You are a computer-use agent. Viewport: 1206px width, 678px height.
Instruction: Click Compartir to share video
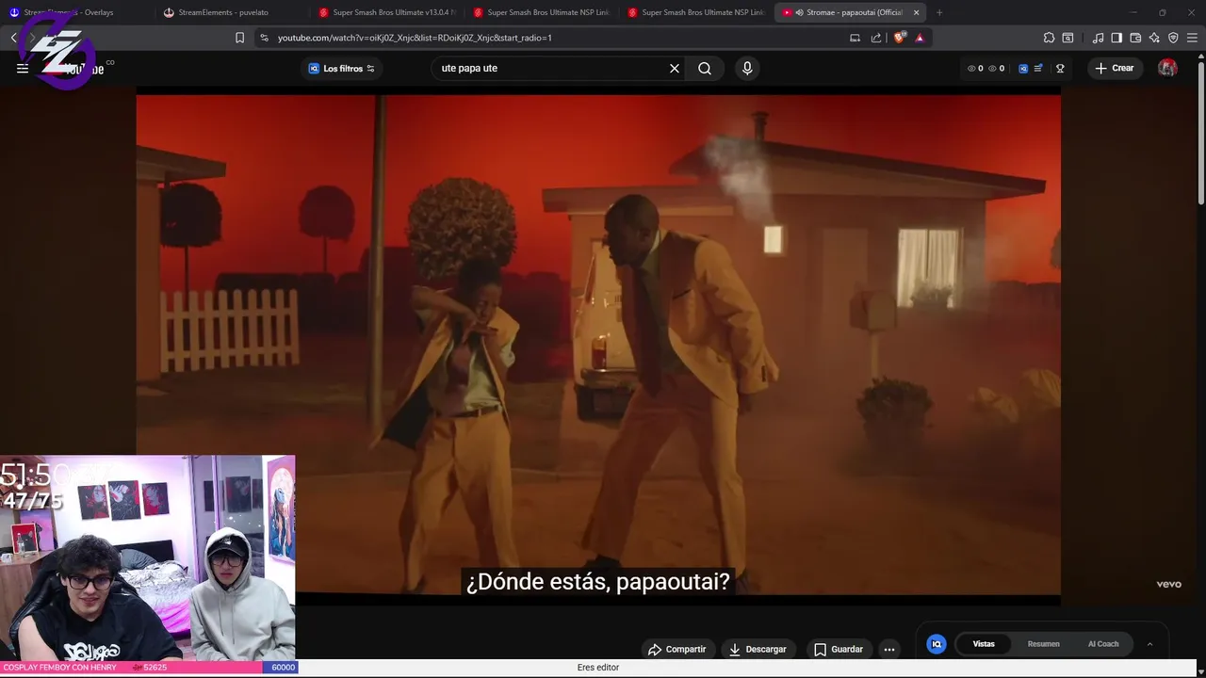(x=677, y=649)
